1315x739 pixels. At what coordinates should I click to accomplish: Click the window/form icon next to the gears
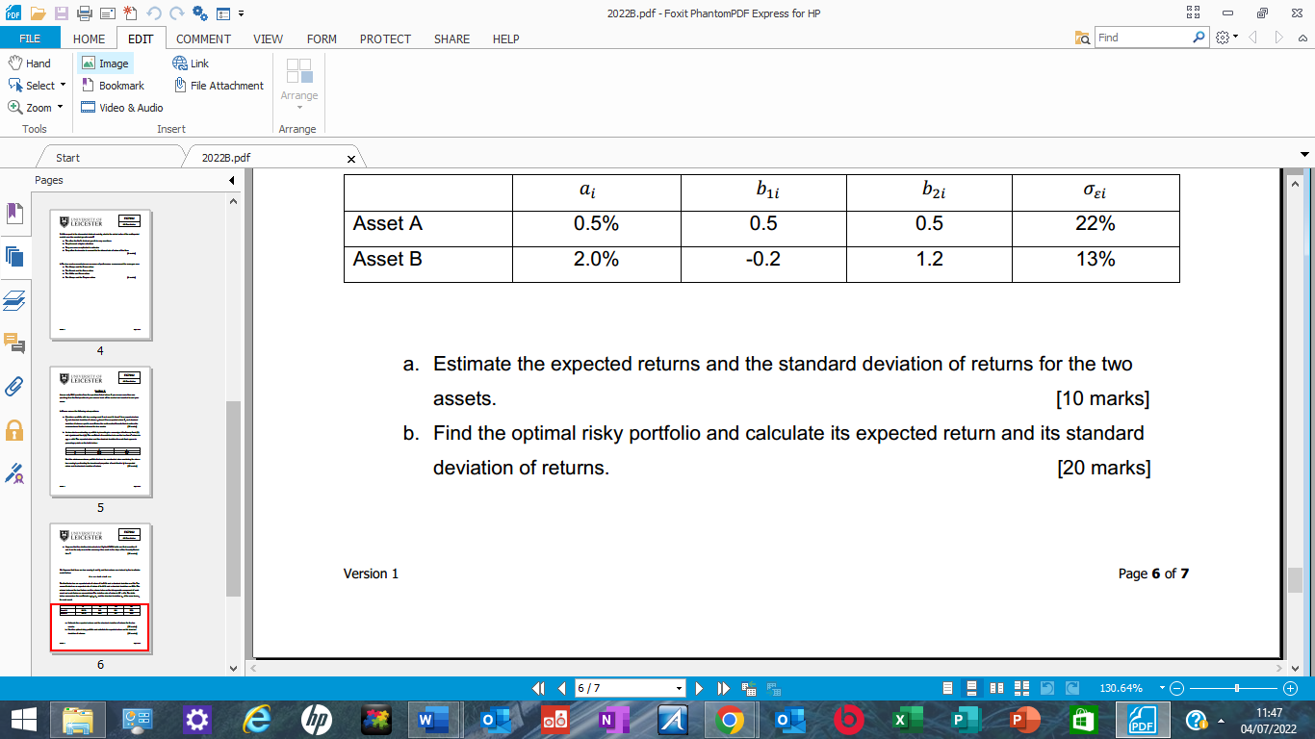click(223, 13)
